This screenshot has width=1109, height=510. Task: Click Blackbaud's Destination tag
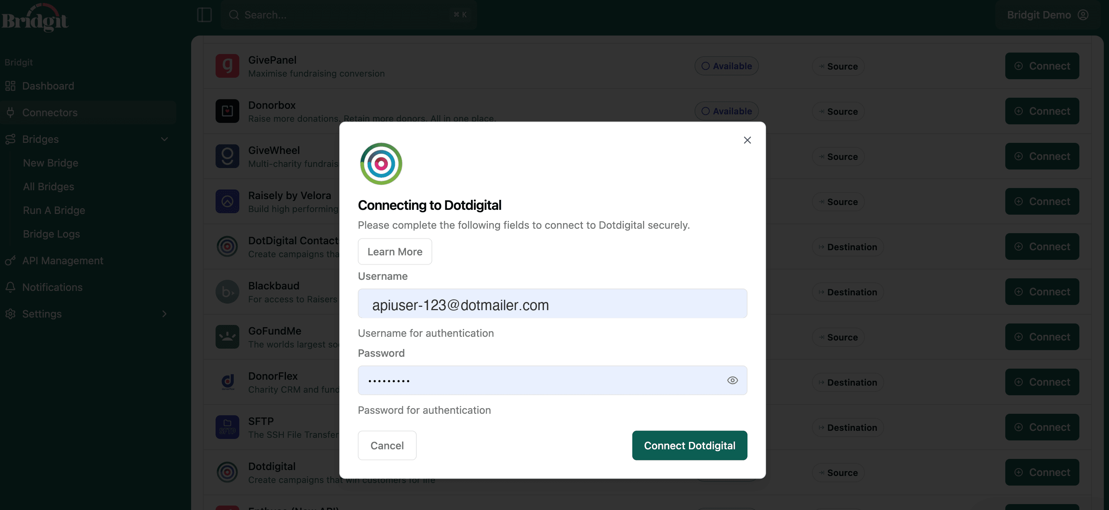[847, 292]
